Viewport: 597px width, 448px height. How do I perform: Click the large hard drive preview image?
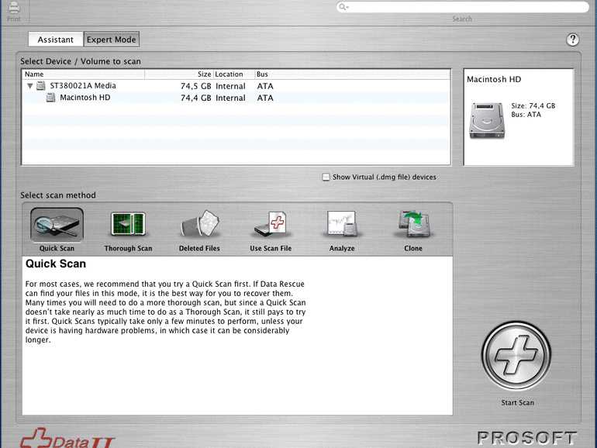pyautogui.click(x=487, y=121)
